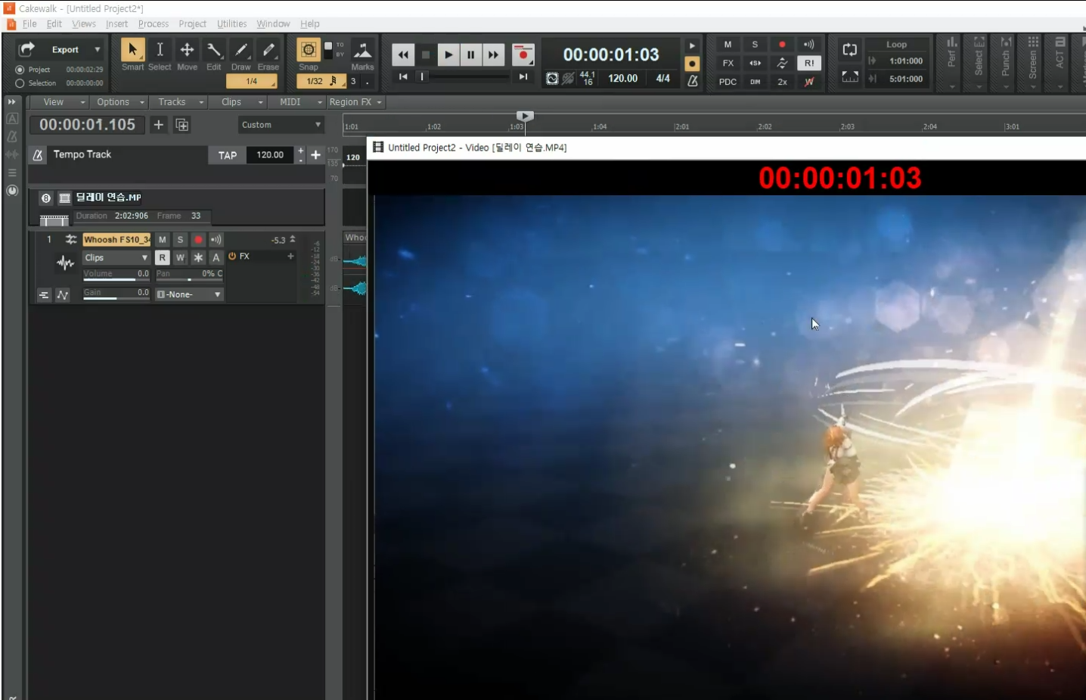This screenshot has height=700, width=1086.
Task: Toggle global input echo in Mix module
Action: pos(809,45)
